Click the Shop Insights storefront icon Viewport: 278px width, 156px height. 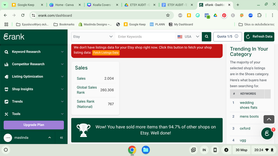(x=6, y=89)
